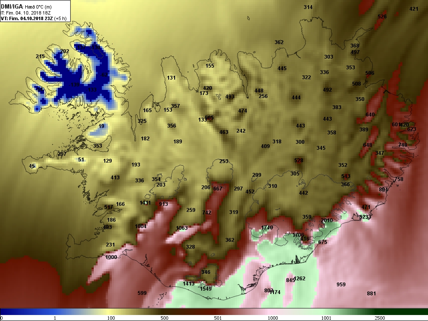Click the map value 322
Screen dimensions: 428x321
[x=306, y=77]
